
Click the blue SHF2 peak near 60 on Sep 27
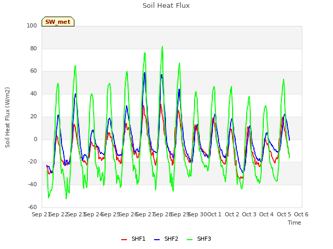[x=145, y=73]
